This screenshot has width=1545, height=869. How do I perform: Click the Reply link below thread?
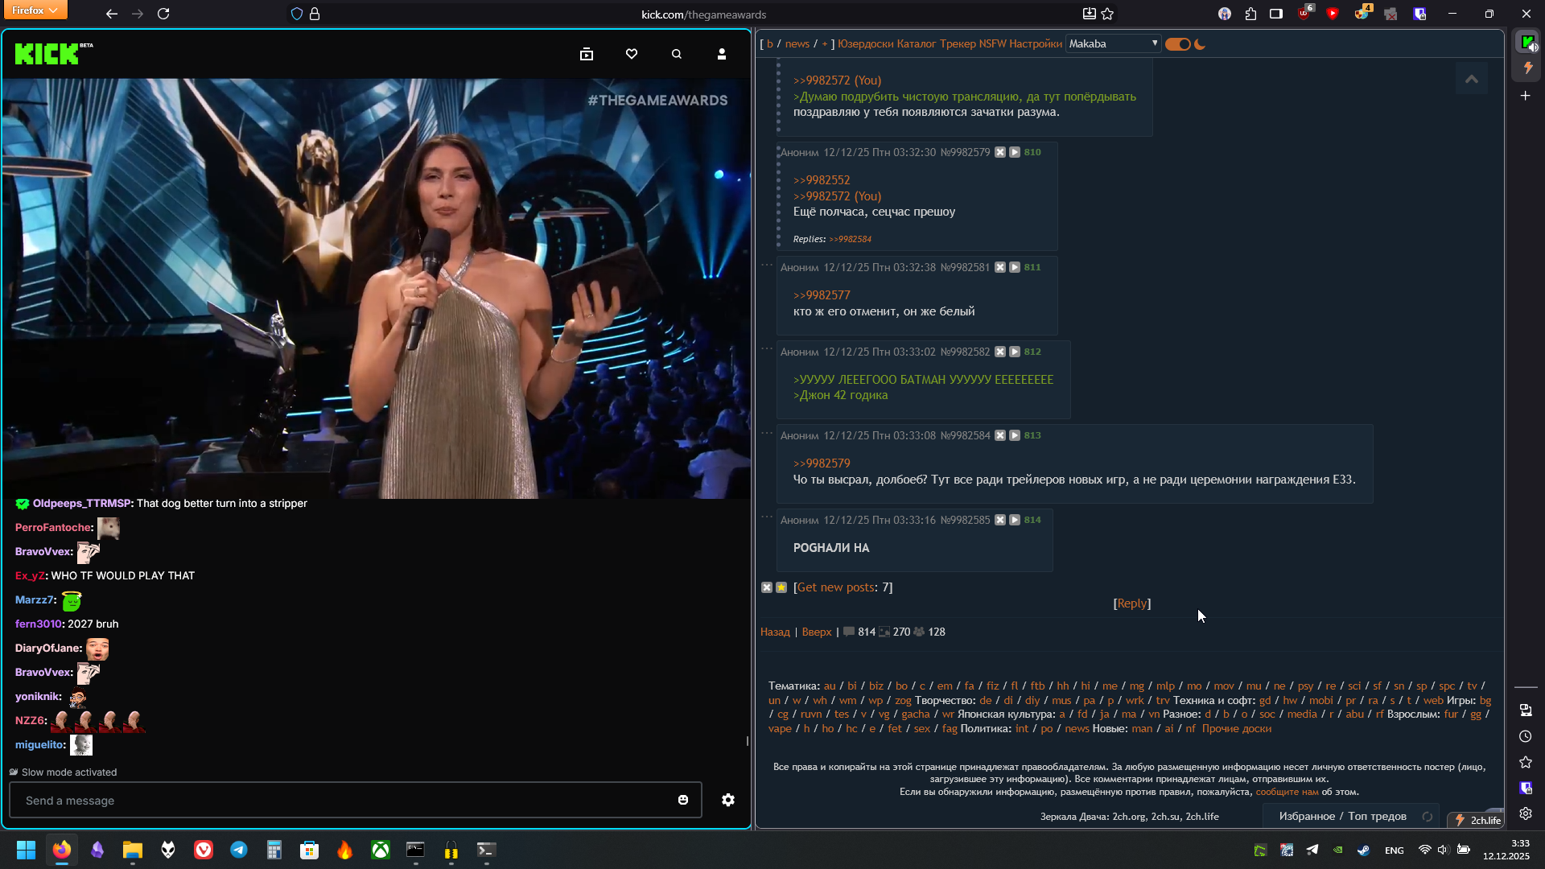tap(1131, 603)
